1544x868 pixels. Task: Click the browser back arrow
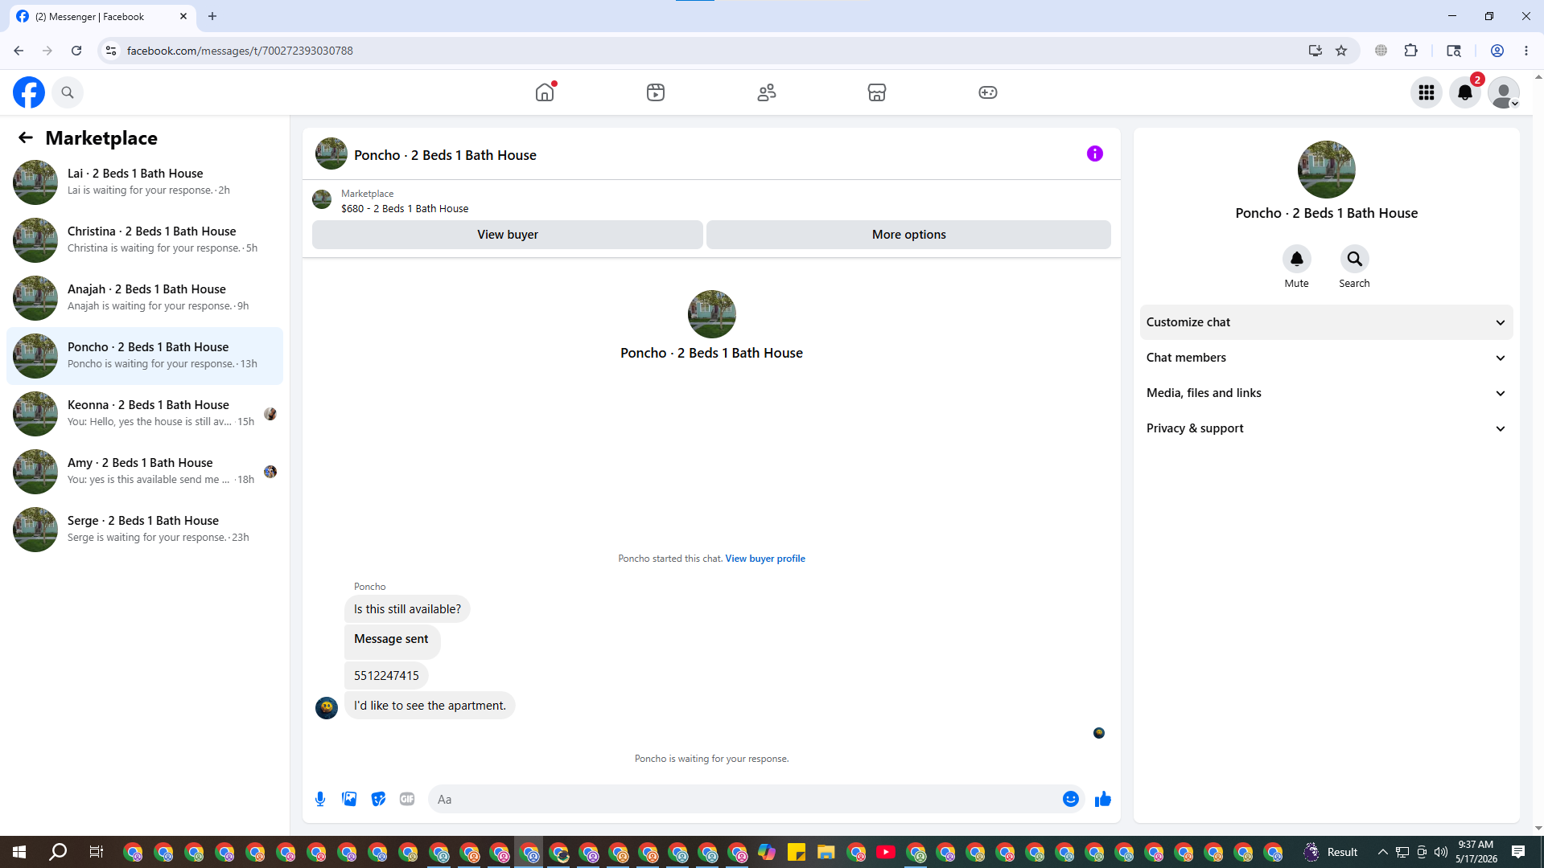[19, 51]
